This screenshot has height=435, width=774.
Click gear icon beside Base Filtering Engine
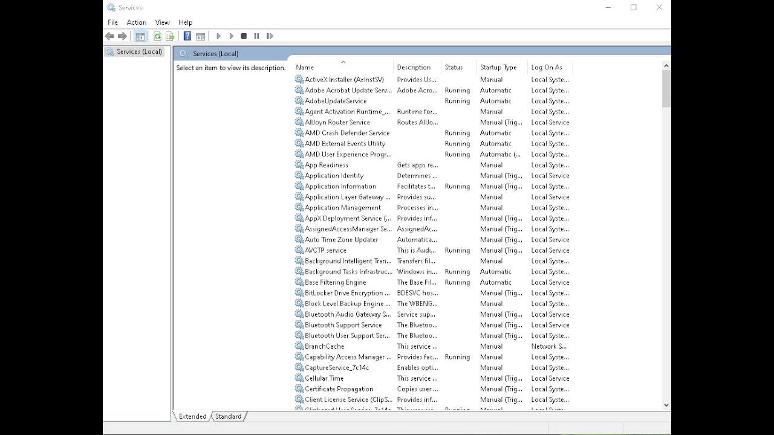click(x=299, y=282)
